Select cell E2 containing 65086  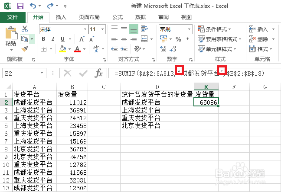[206, 102]
